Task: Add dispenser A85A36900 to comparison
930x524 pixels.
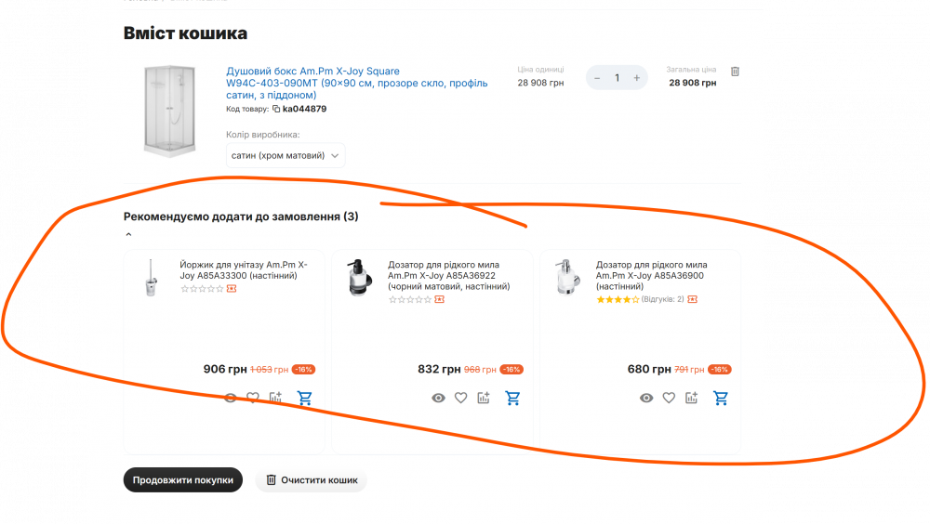Action: 691,399
